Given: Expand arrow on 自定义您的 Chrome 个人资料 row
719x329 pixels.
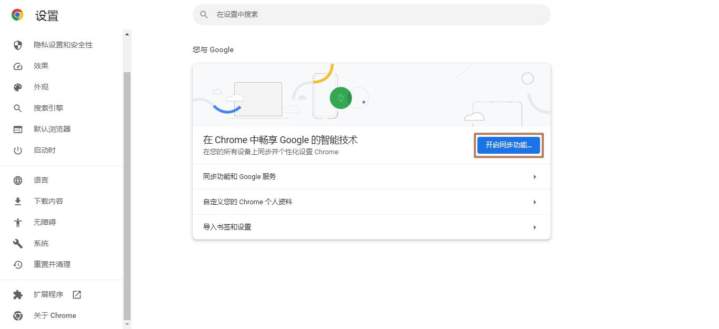Looking at the screenshot, I should [535, 202].
